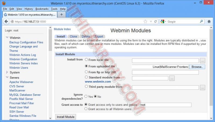The width and height of the screenshot is (215, 122).
Task: Open third party module chooser button
Action: 203,88
